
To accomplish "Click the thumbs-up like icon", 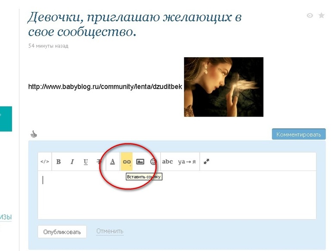I will (34, 134).
